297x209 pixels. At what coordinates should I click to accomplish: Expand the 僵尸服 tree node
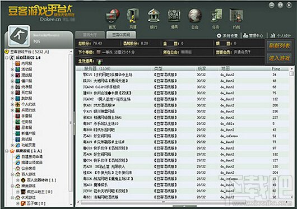(x=12, y=81)
